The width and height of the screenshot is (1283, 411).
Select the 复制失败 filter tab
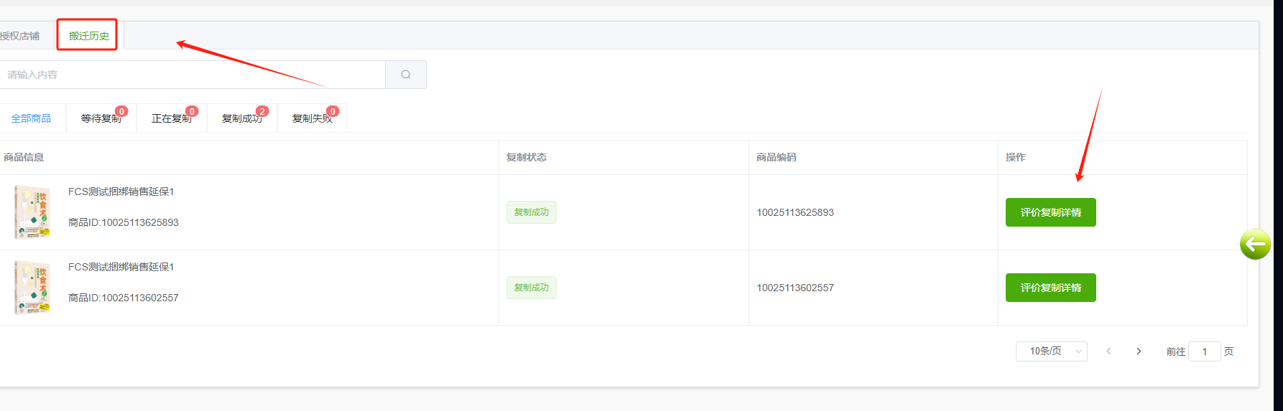pos(312,118)
